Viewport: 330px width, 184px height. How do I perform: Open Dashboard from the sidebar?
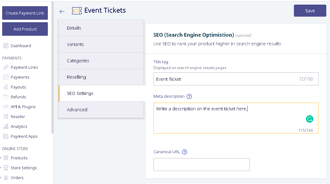tap(17, 46)
